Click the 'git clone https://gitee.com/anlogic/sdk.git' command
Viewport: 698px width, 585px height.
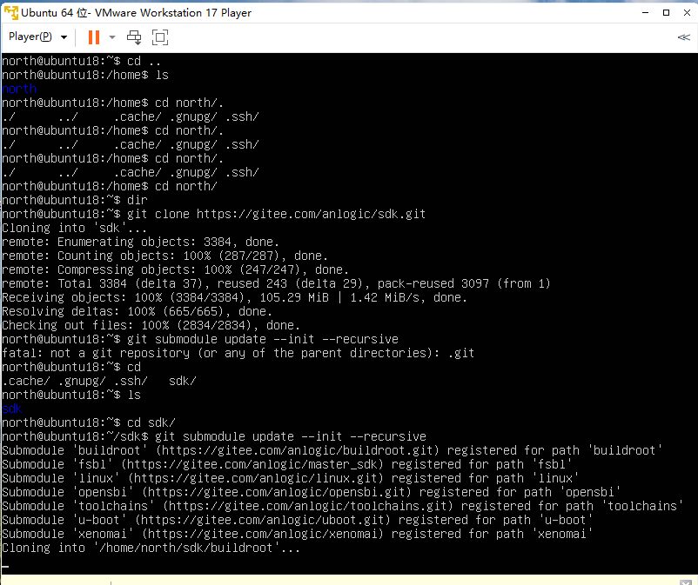click(277, 214)
